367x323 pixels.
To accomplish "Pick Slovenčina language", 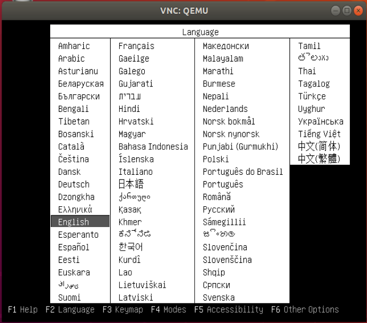I will (x=225, y=247).
